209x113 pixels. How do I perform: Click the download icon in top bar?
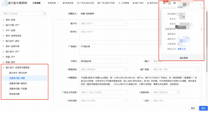click(169, 3)
